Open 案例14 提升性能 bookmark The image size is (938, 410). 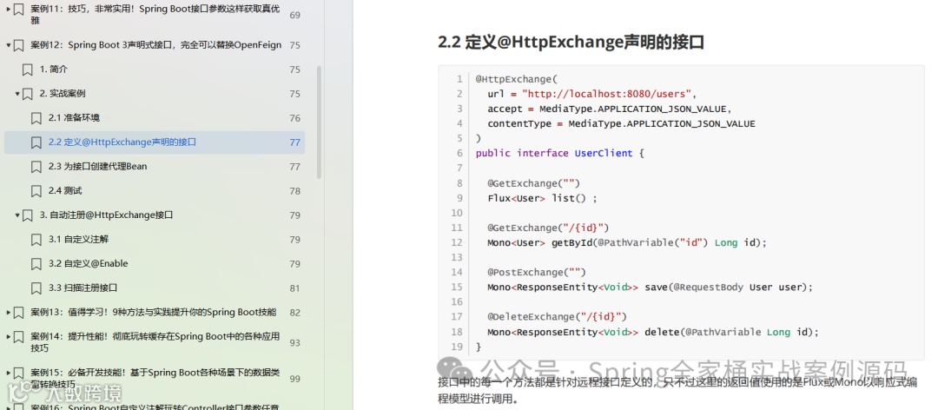point(155,341)
